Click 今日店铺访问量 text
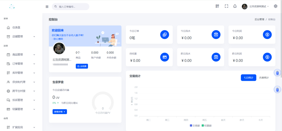Screen dimensions: 282x131 tap(61, 90)
